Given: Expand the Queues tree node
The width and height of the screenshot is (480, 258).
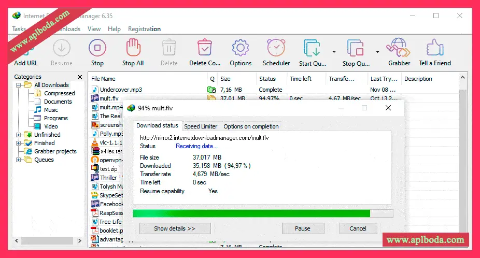Looking at the screenshot, I should (x=19, y=160).
